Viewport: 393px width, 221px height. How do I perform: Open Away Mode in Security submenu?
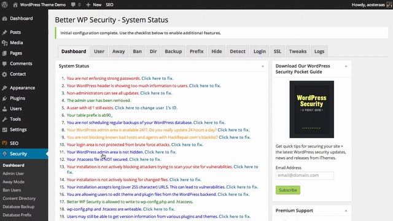[x=14, y=182]
